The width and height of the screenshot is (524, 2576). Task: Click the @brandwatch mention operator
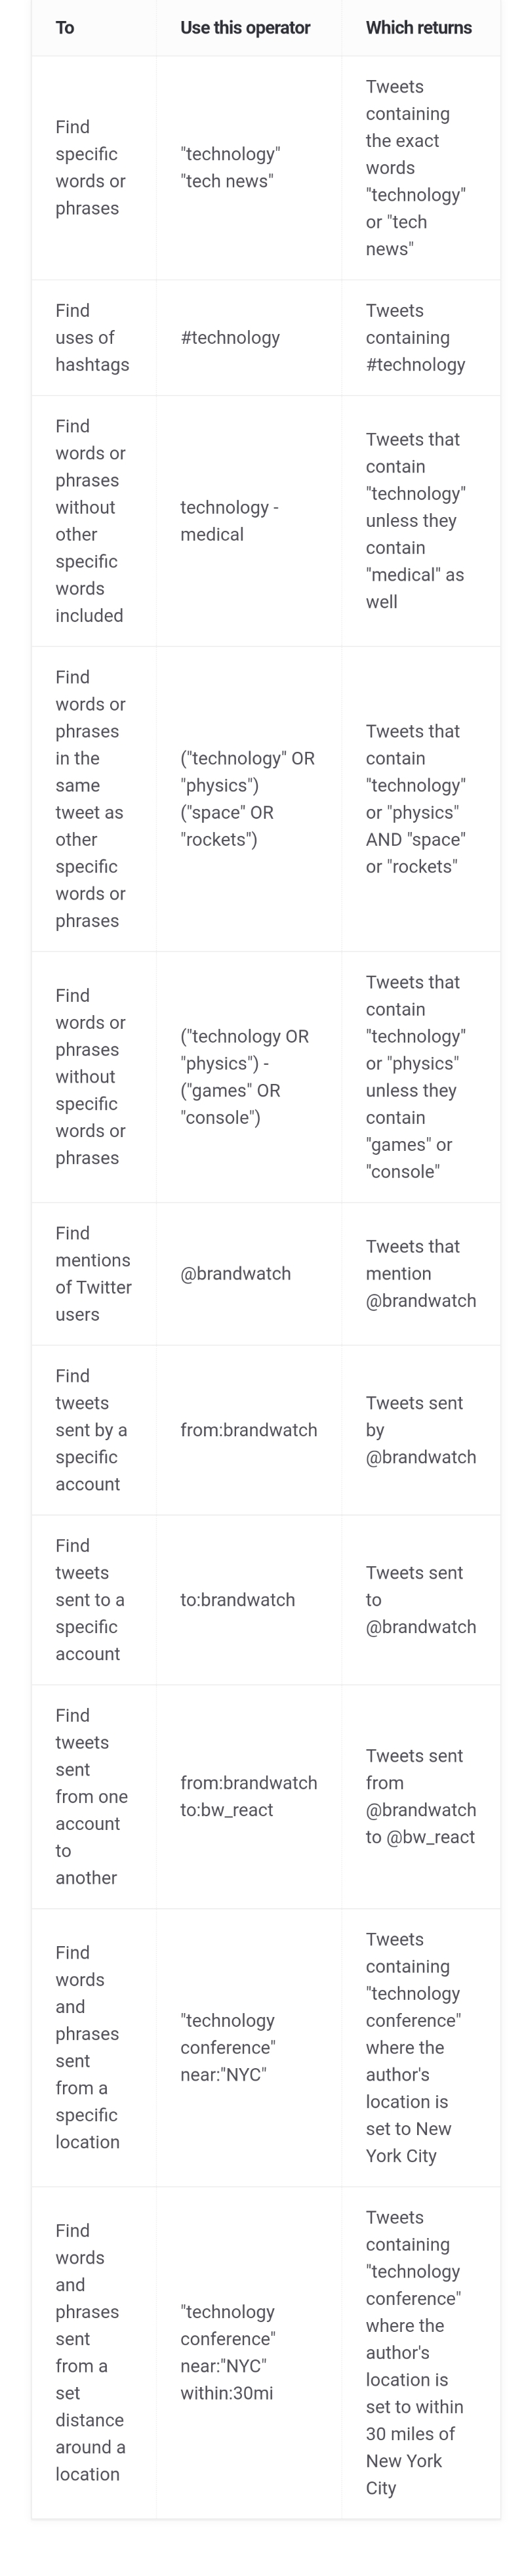point(235,1274)
